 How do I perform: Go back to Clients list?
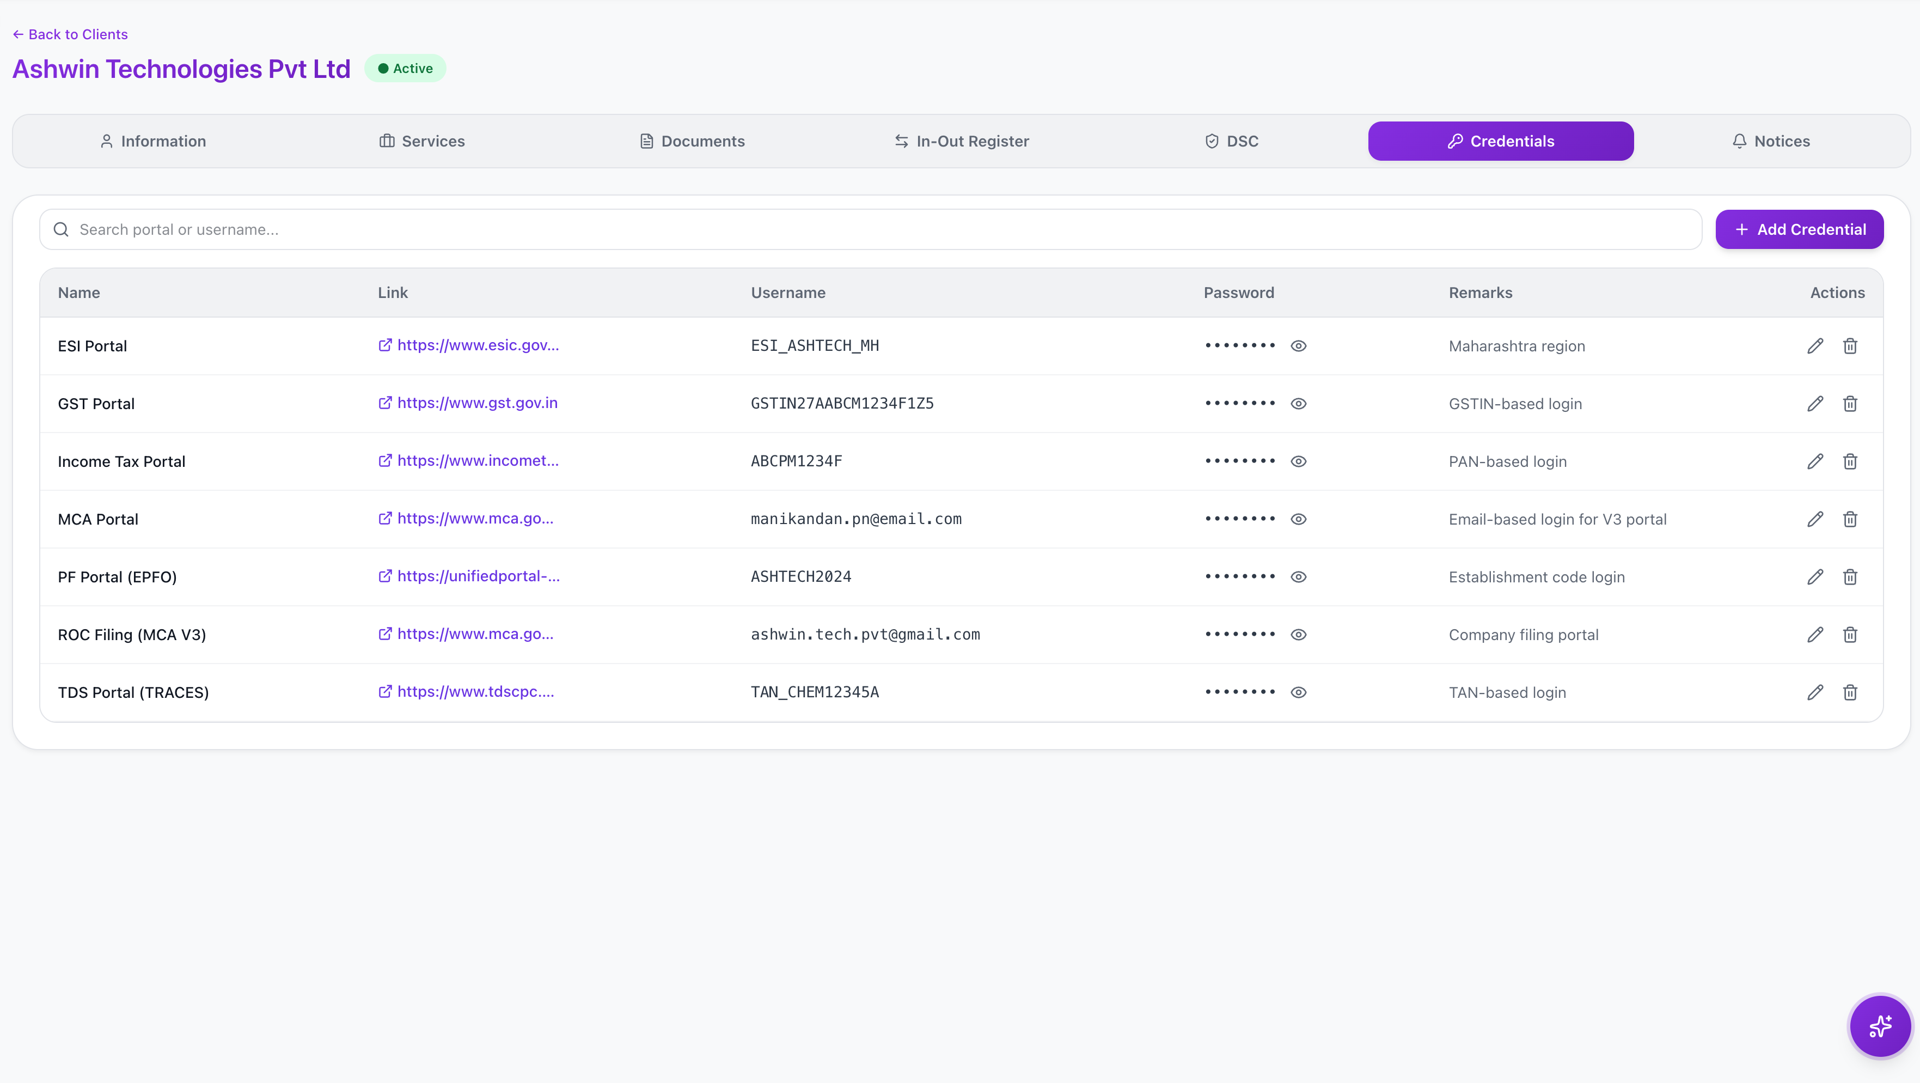(70, 34)
